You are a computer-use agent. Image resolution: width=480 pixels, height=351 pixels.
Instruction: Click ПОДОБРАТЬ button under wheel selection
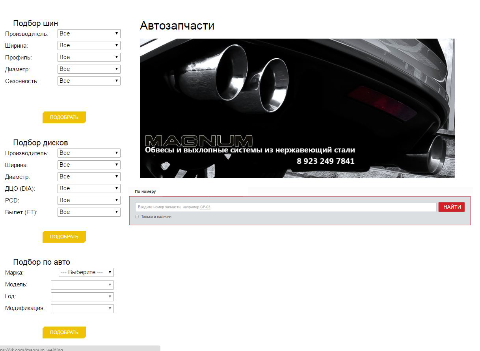[64, 237]
